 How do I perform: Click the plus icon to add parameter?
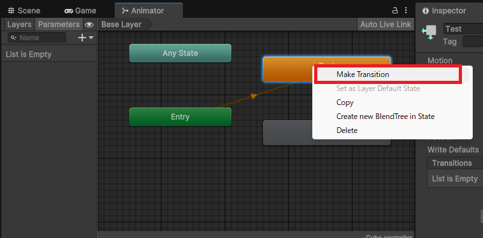pos(82,38)
